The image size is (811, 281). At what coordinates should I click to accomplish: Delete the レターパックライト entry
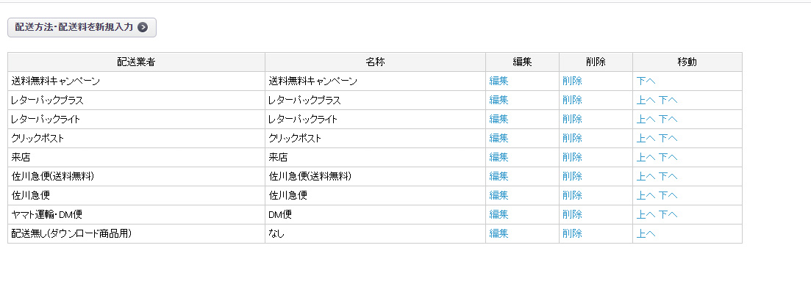[572, 120]
